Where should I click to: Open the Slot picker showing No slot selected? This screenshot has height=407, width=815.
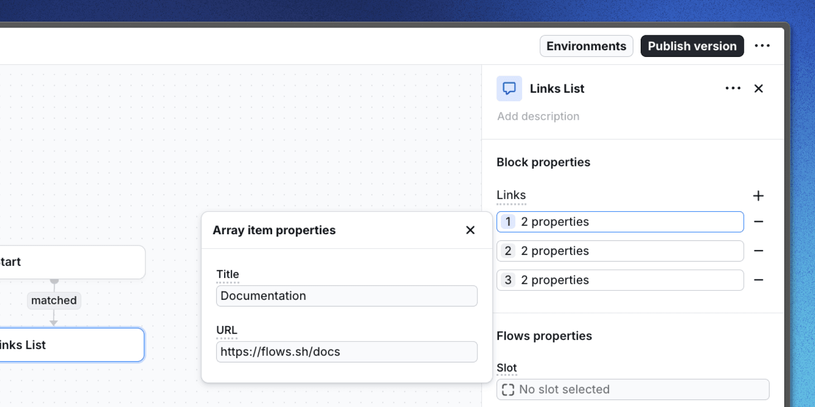pyautogui.click(x=633, y=389)
